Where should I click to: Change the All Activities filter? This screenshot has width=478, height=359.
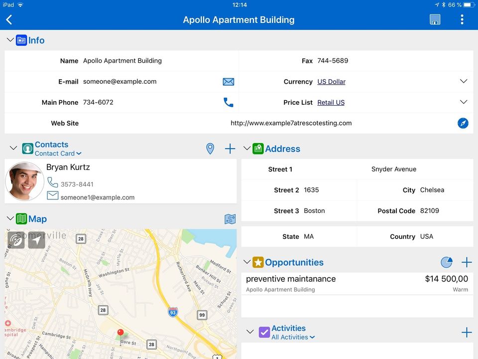(x=293, y=338)
